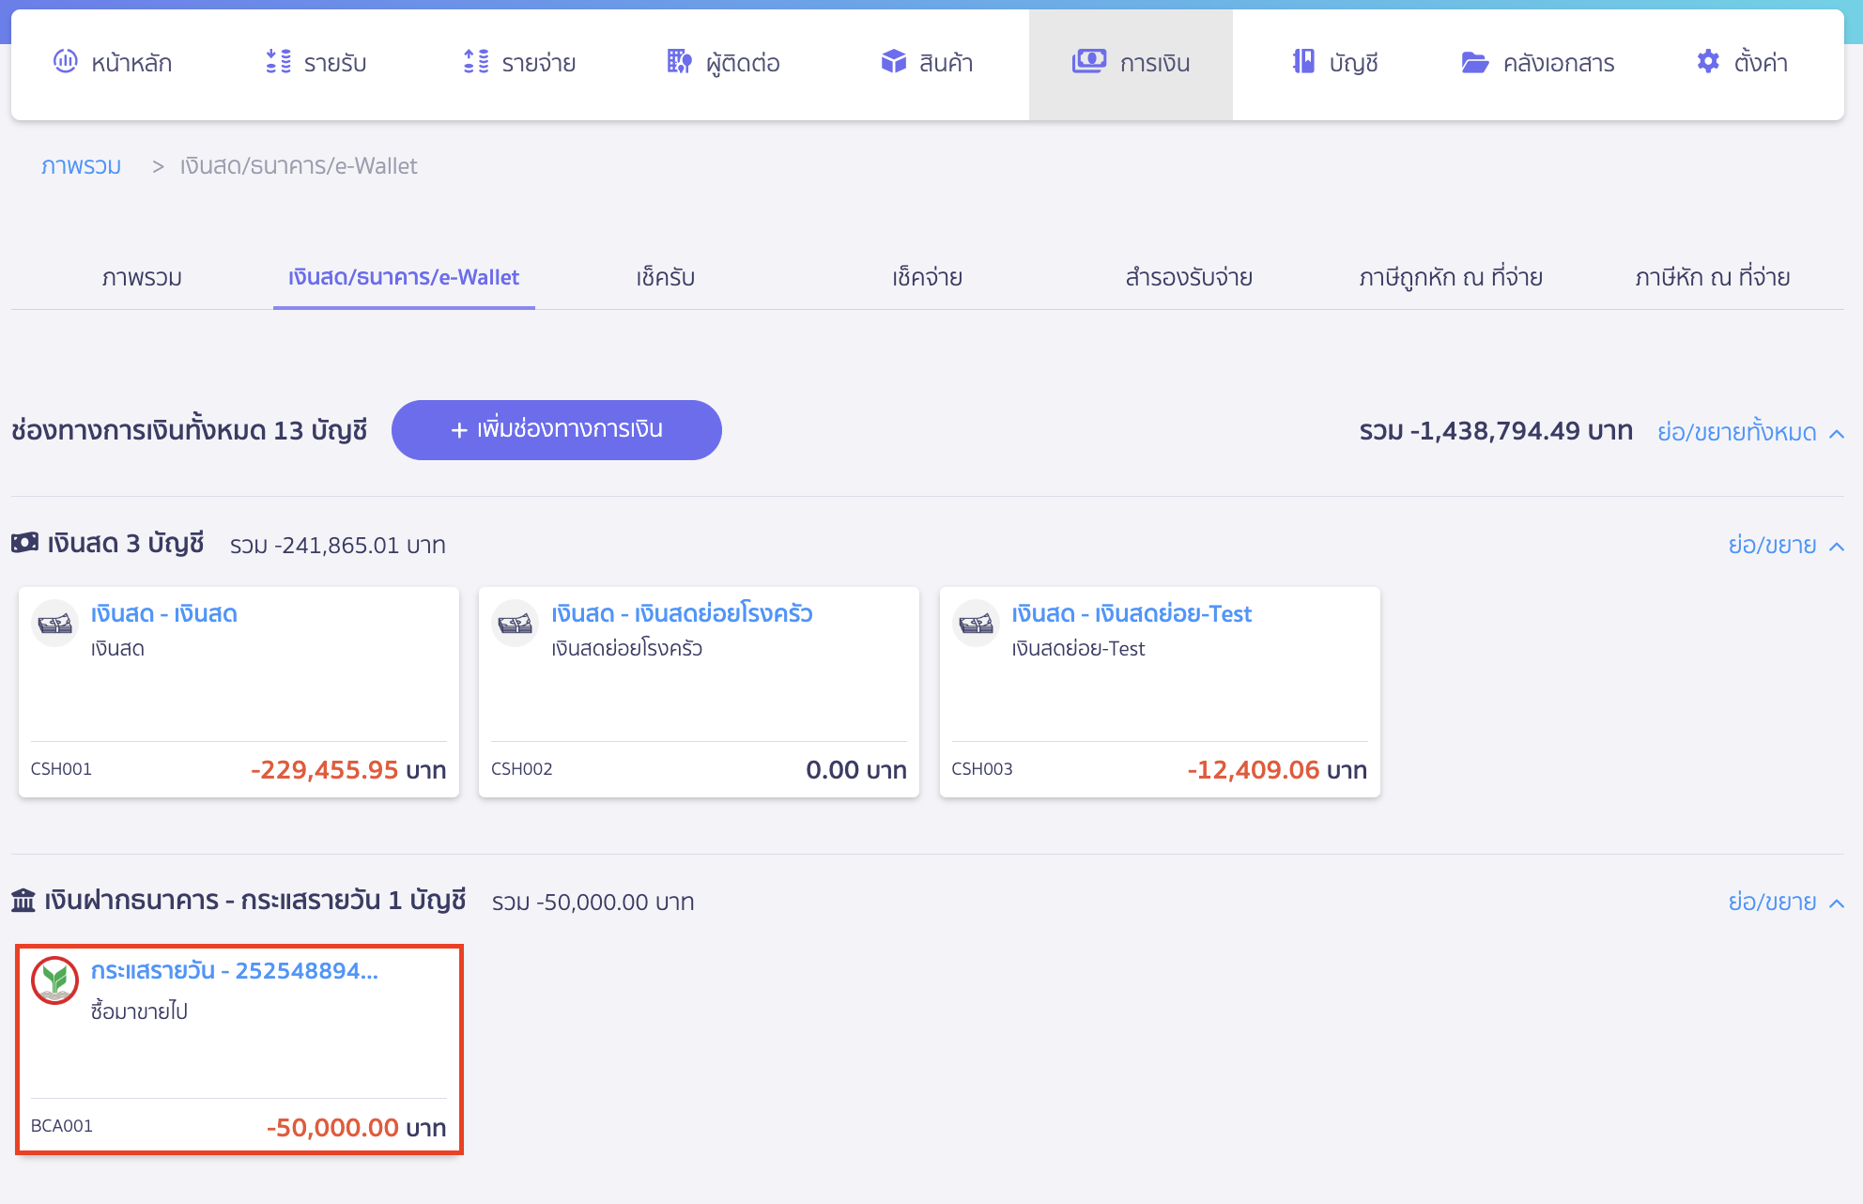The width and height of the screenshot is (1863, 1204).
Task: Switch to the เช็ครับ tab
Action: coord(664,277)
